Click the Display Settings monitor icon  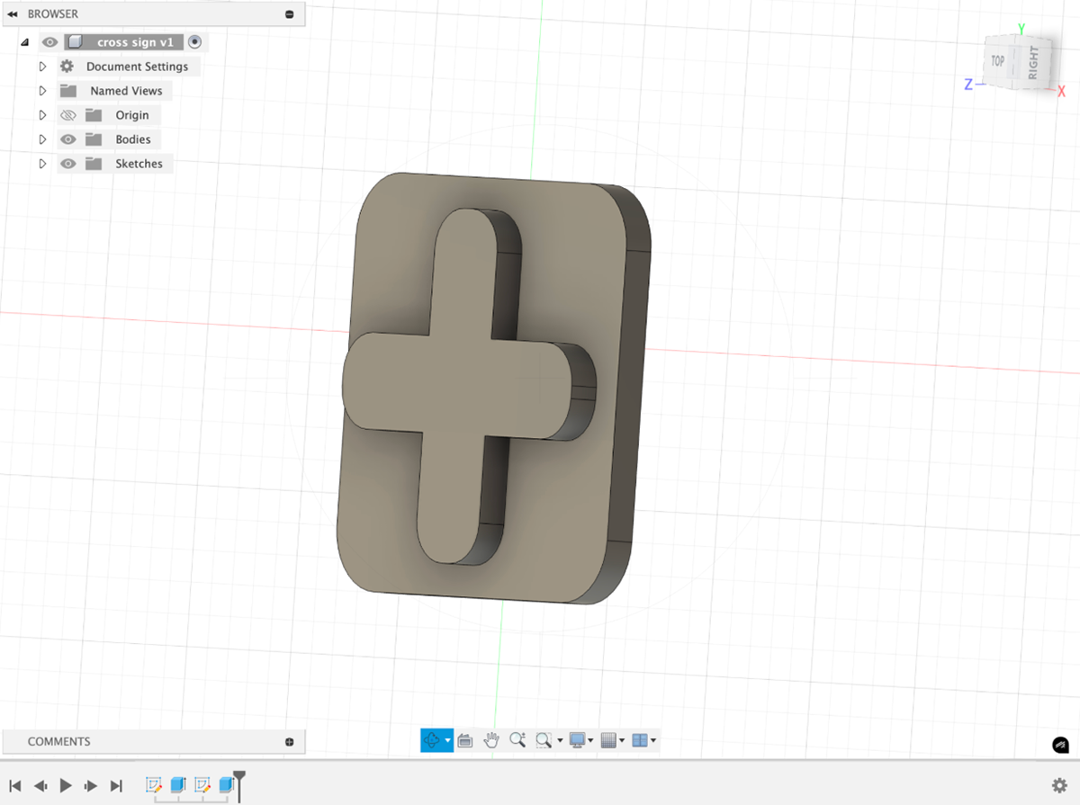pos(578,740)
